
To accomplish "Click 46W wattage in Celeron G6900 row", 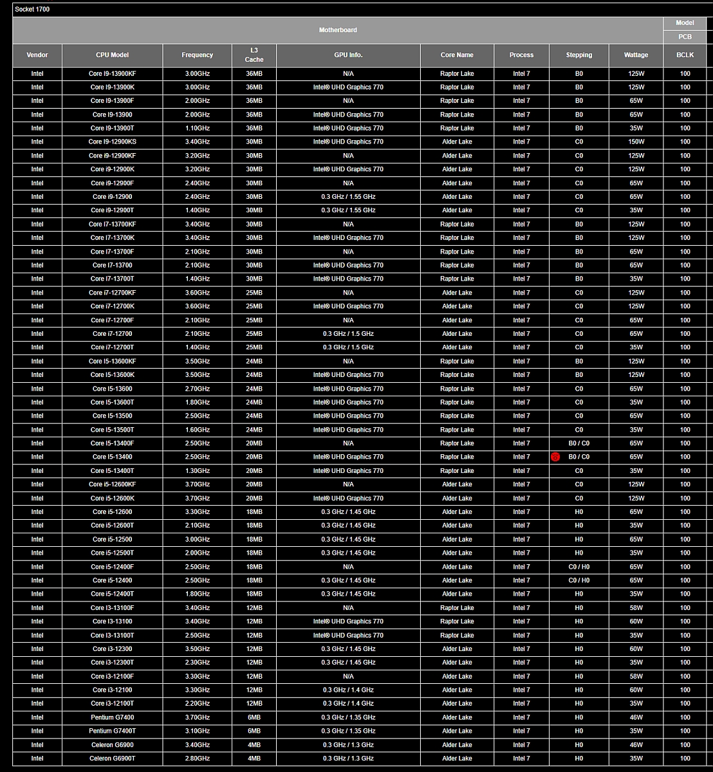I will [636, 745].
